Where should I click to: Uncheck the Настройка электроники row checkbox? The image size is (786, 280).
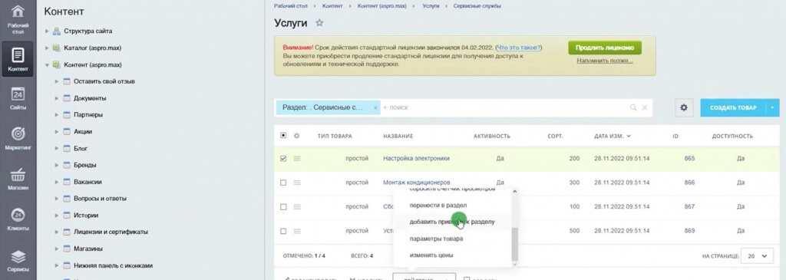[283, 158]
